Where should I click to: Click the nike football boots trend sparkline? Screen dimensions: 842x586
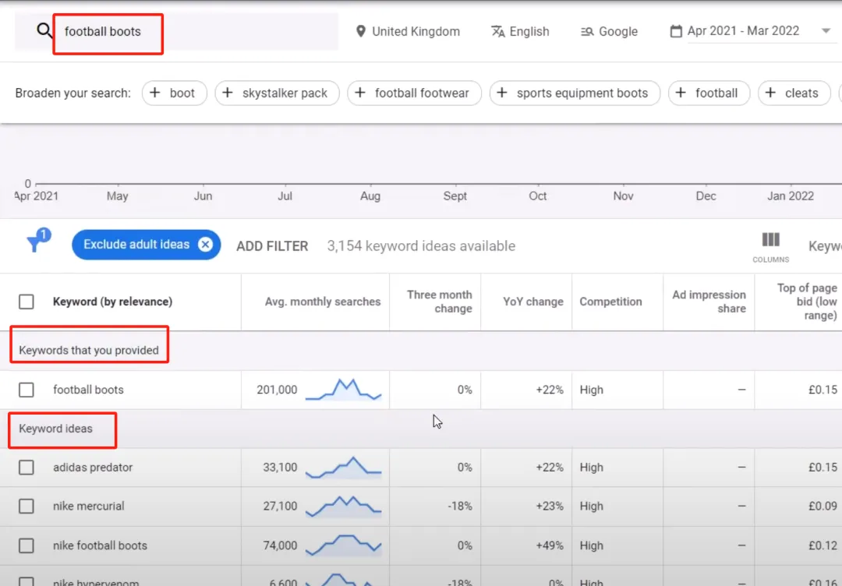click(343, 545)
